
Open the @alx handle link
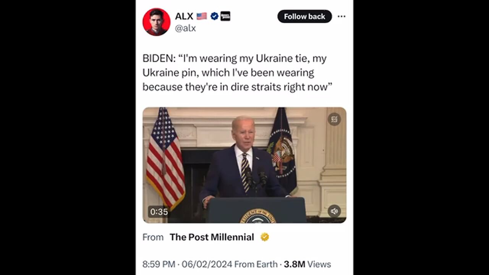click(x=185, y=28)
